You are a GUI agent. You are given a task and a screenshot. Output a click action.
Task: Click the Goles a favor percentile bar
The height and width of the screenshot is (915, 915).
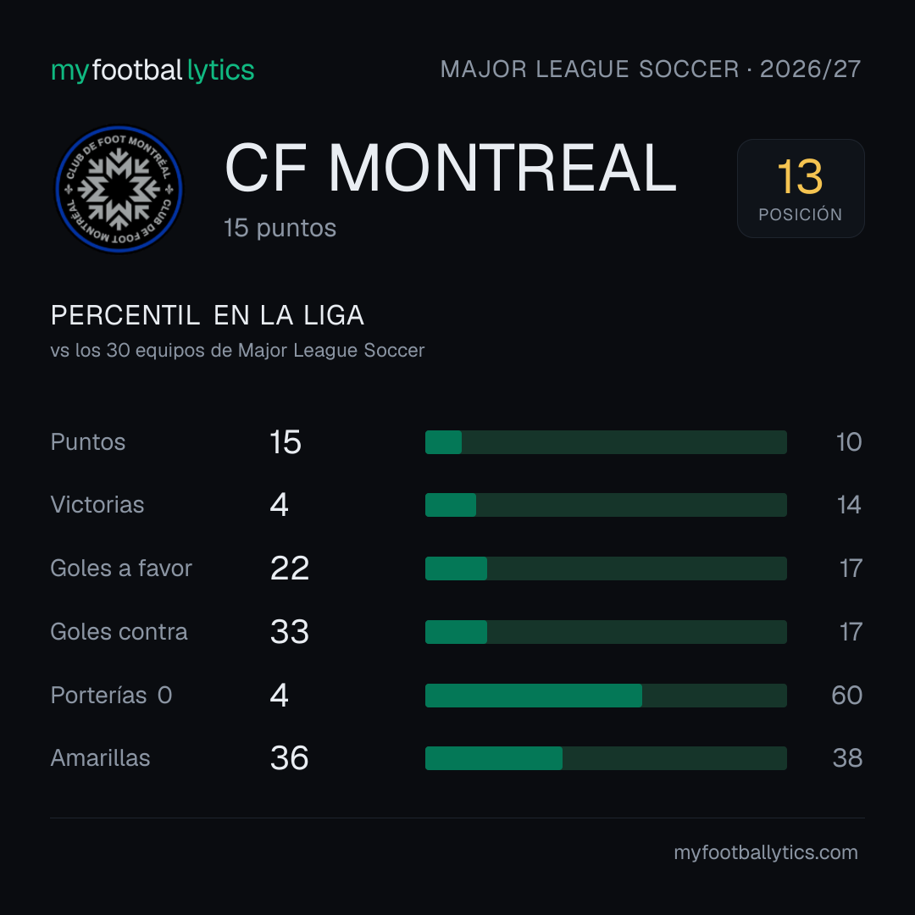click(x=606, y=568)
